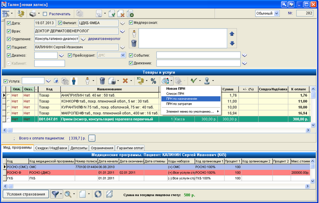
Task: Click the document with blue mark next to Услуга
Action: click(x=56, y=81)
